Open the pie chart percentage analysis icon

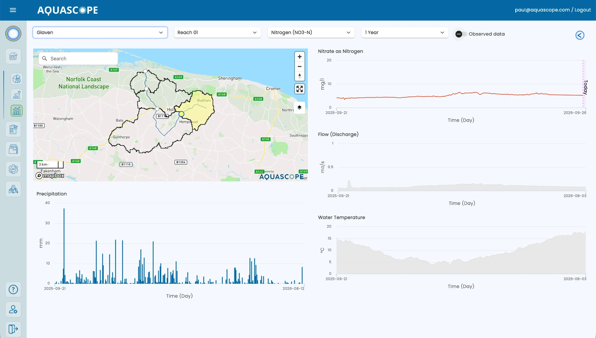pos(17,79)
